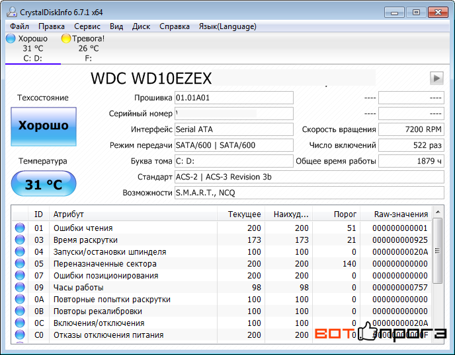This screenshot has height=355, width=455.
Task: Click the Хорошо health status button
Action: 44,126
